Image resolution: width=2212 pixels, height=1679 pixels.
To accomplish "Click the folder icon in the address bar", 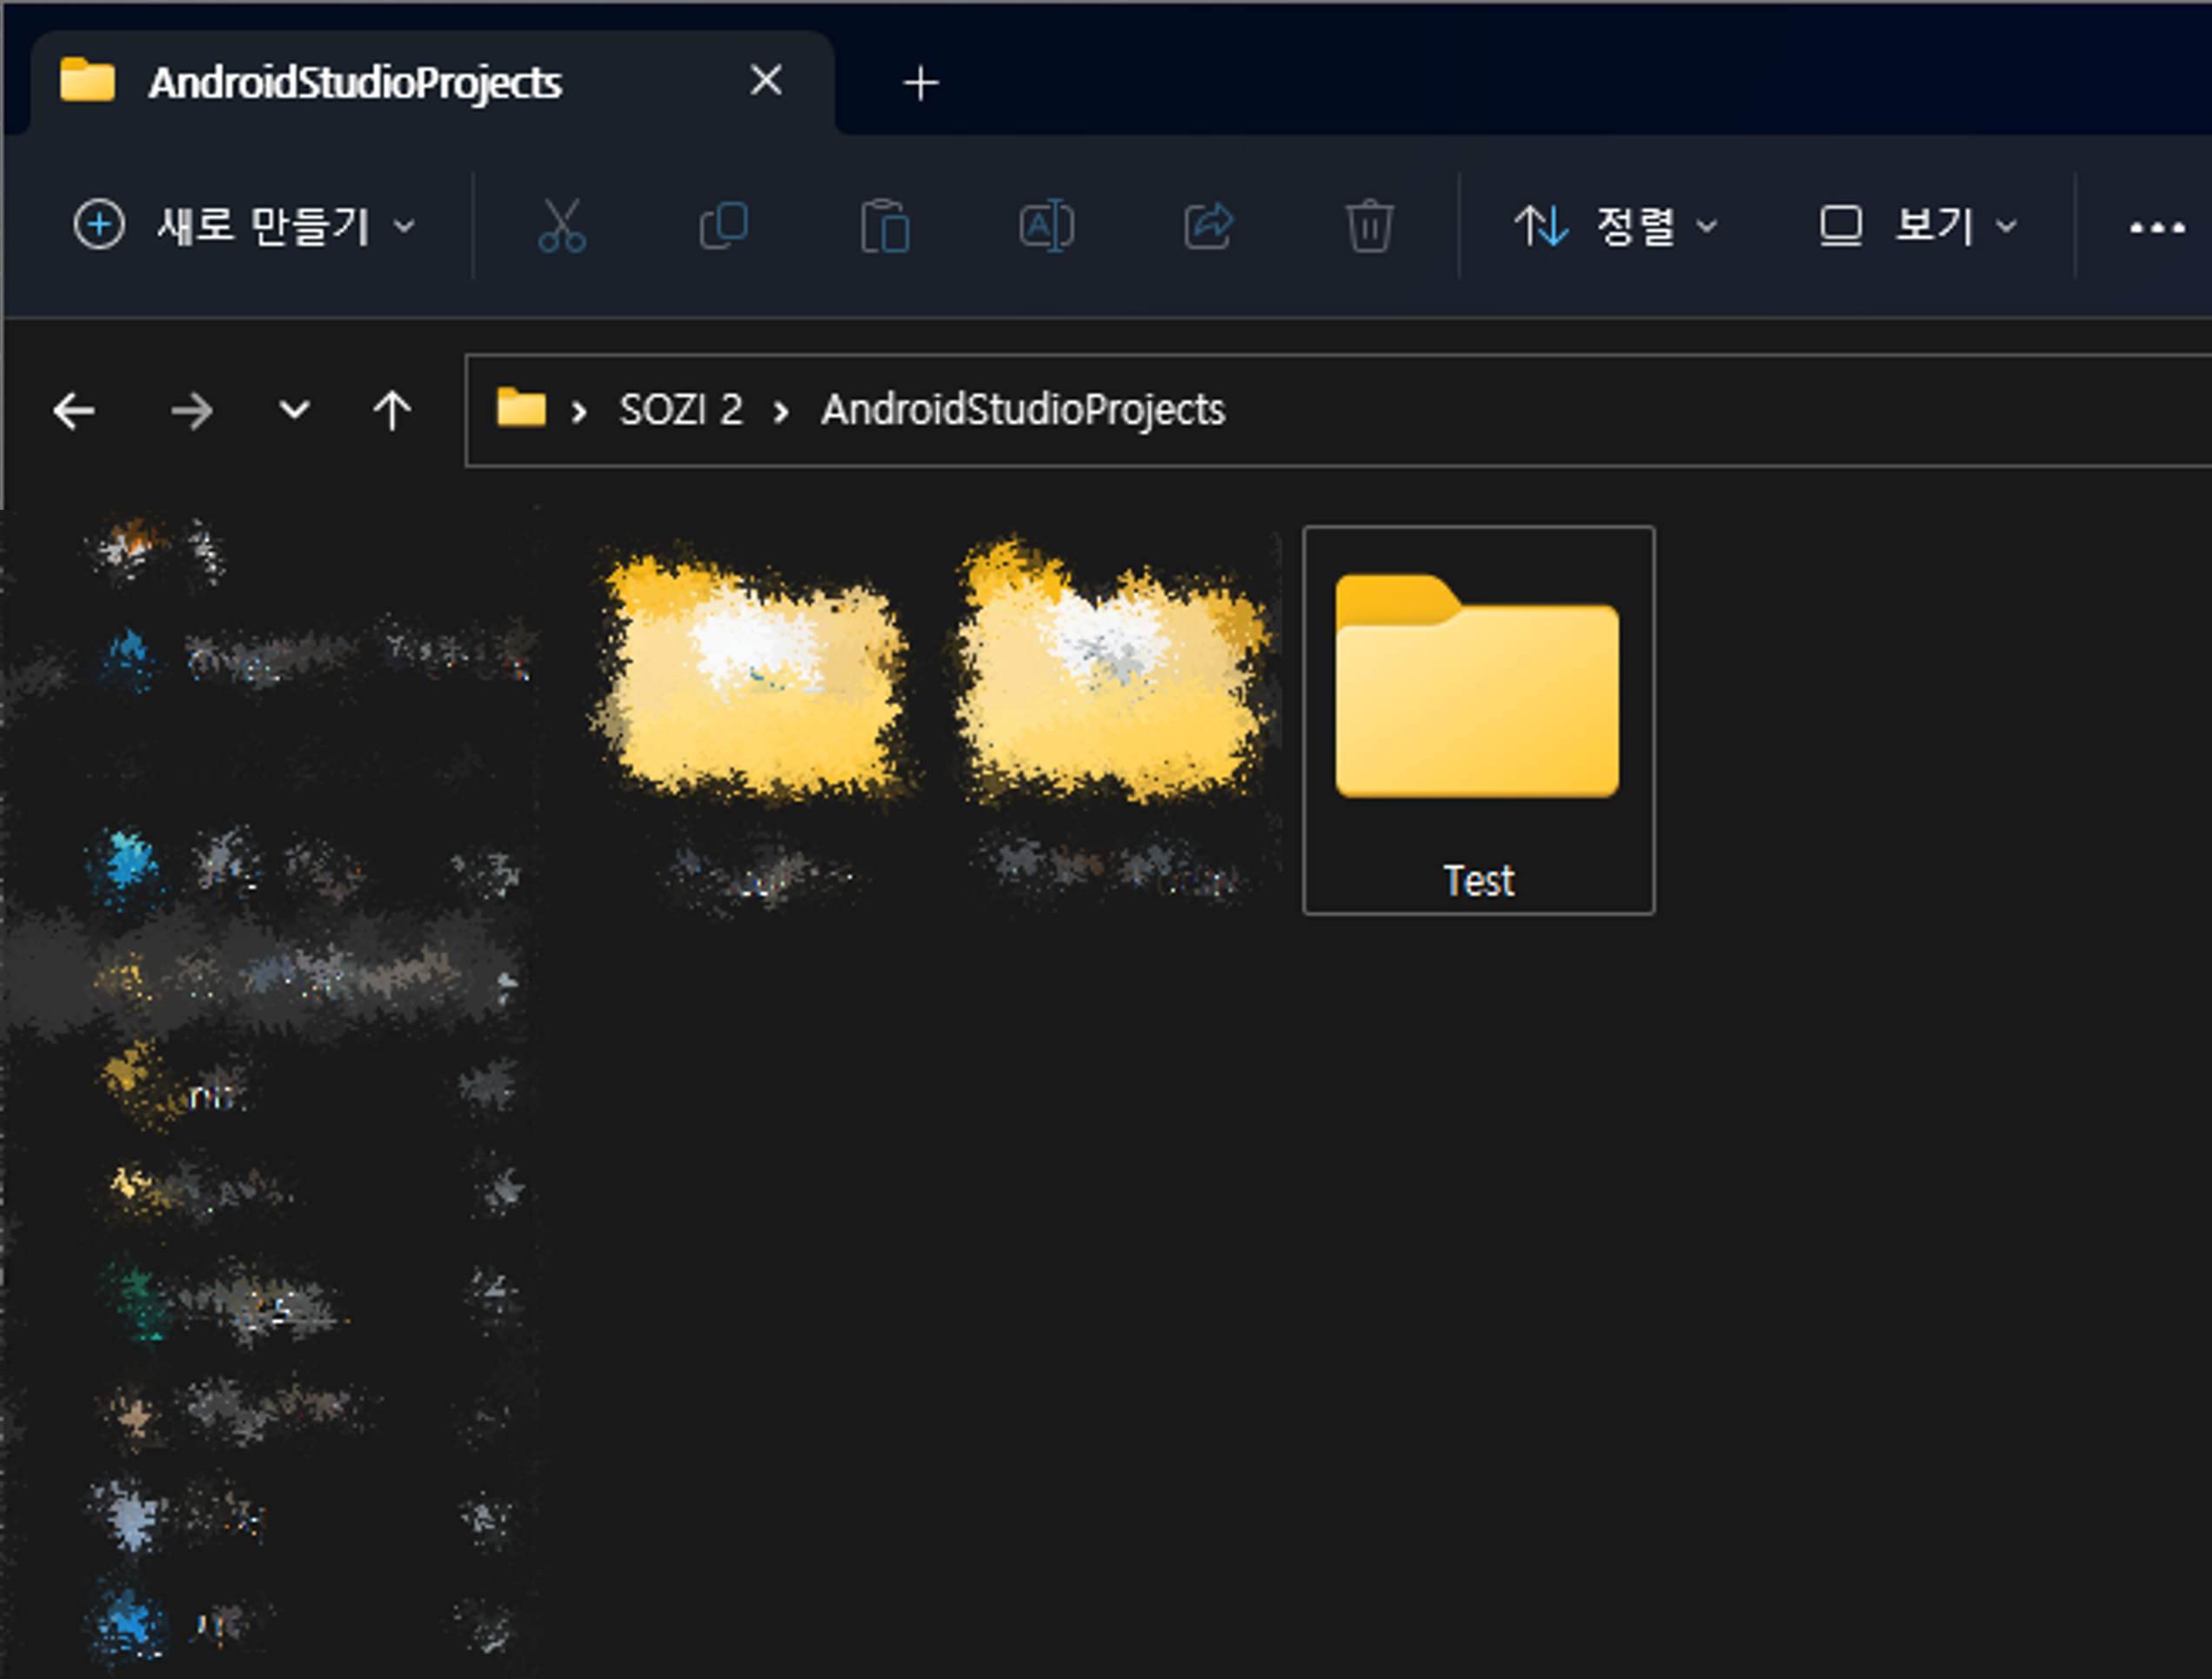I will pos(521,407).
